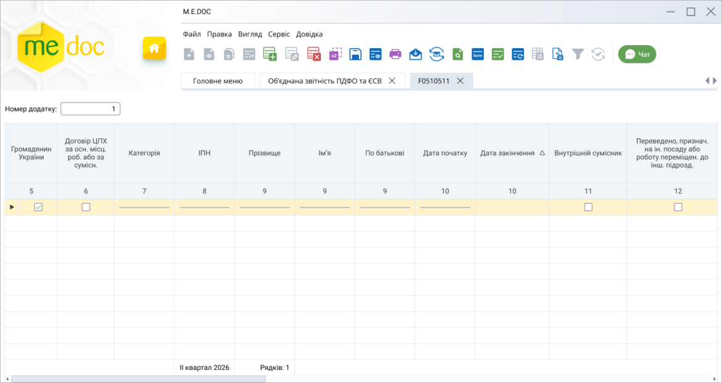722x383 pixels.
Task: Click the Категорія cell in first row
Action: (x=144, y=207)
